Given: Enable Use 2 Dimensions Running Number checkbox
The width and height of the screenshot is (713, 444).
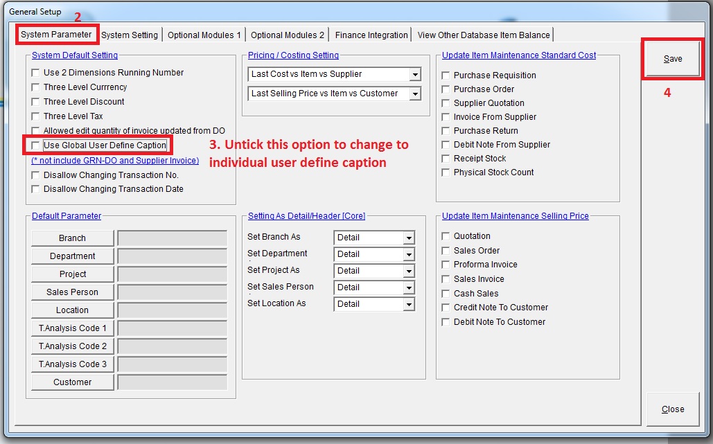Looking at the screenshot, I should point(35,73).
